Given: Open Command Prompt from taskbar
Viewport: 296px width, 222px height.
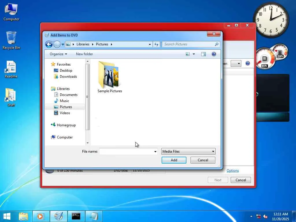Looking at the screenshot, I should [x=76, y=216].
